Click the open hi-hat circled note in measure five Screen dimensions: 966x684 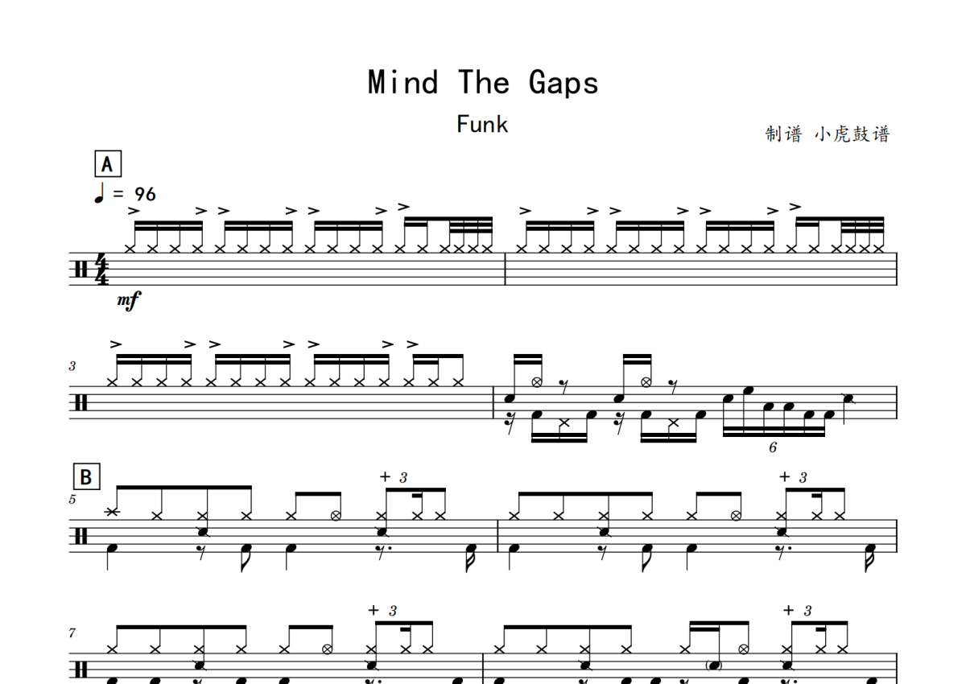tap(336, 515)
